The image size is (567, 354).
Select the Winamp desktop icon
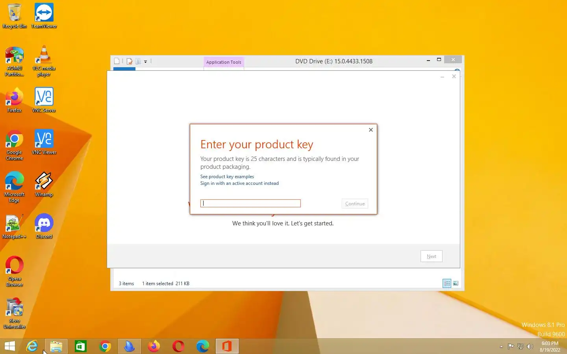(44, 184)
